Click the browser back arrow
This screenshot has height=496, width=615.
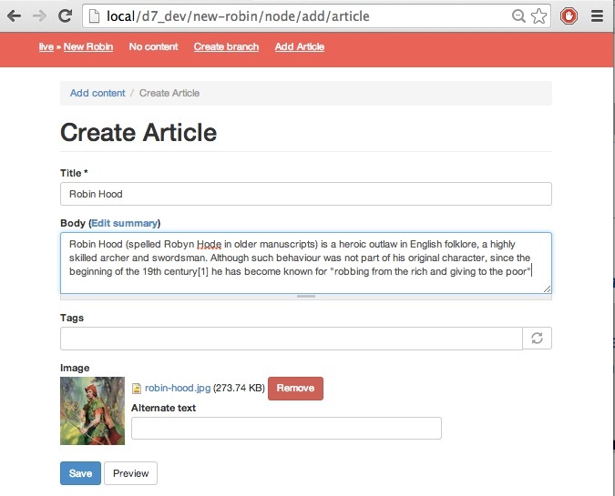[x=14, y=16]
